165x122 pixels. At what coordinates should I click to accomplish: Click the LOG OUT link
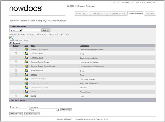pyautogui.click(x=115, y=2)
